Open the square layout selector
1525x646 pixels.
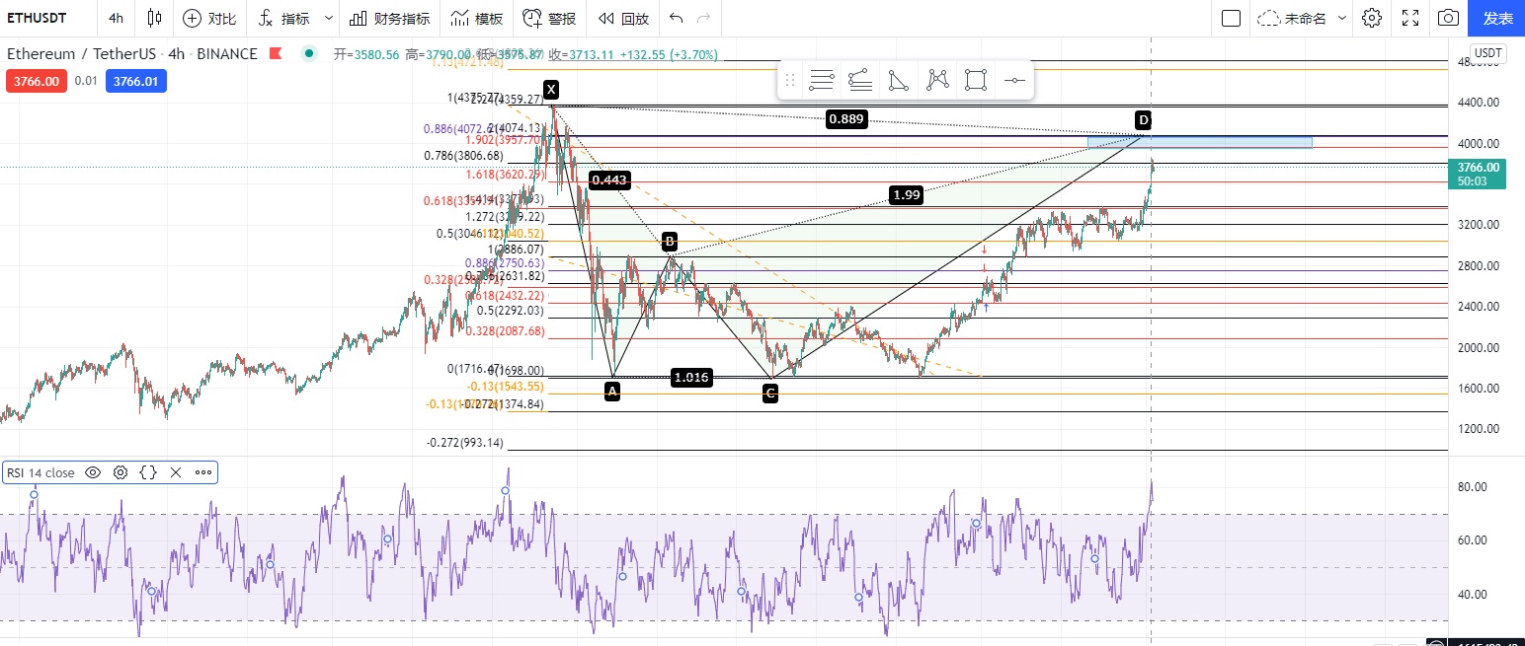click(x=1231, y=18)
